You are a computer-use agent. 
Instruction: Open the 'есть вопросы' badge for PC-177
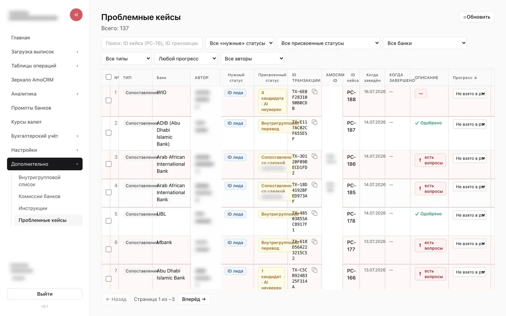pyautogui.click(x=430, y=246)
